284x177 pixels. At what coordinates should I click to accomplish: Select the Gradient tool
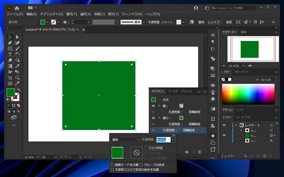10,66
